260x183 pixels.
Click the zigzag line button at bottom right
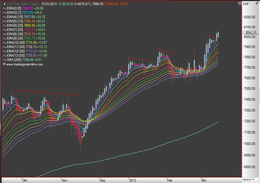[252, 180]
